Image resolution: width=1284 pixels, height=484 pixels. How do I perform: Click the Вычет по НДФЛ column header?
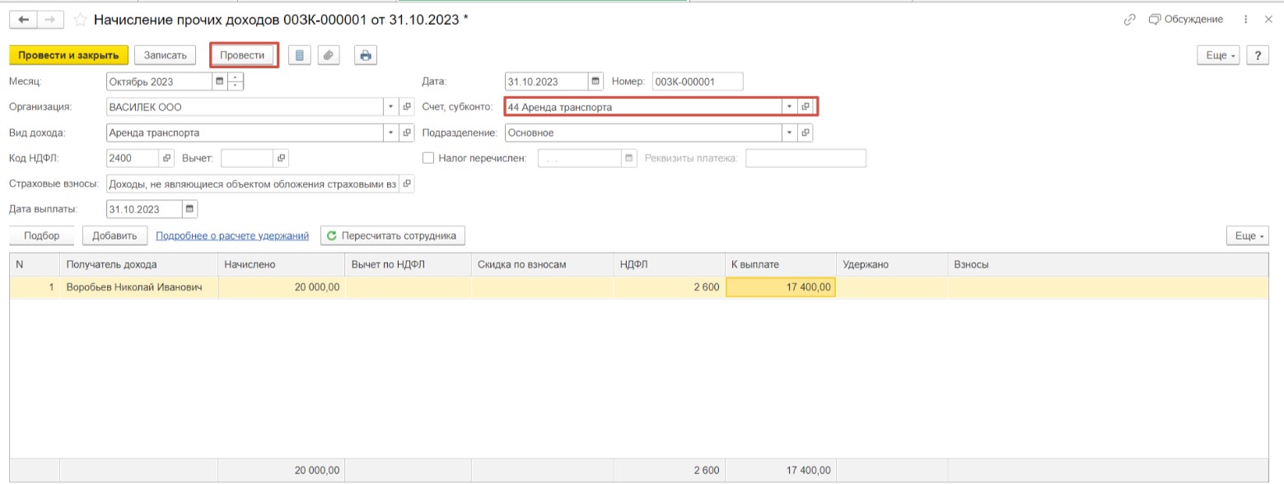408,264
